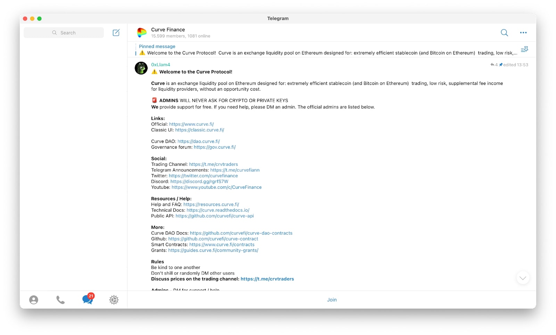Open the Smart Contracts curve.fi/contracts link

point(222,245)
